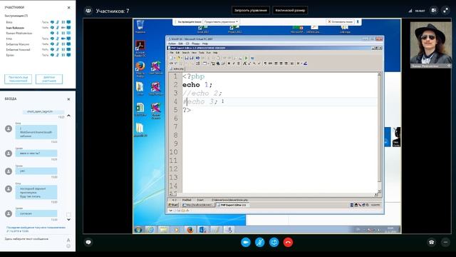
Task: Click the "Остановить показ" stop sharing button
Action: [x=340, y=21]
